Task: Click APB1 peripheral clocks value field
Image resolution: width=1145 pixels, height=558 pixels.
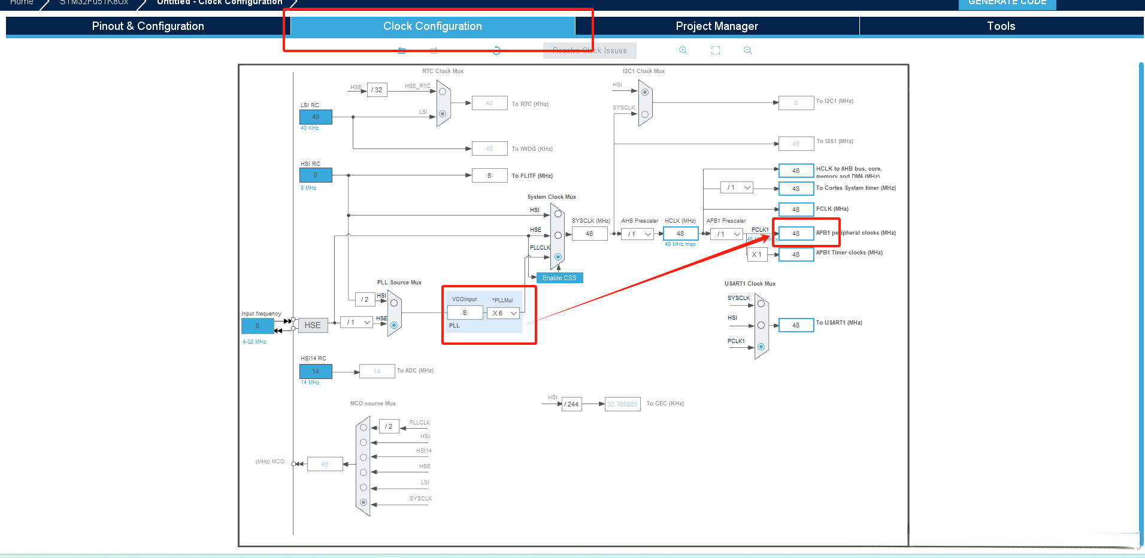Action: point(796,233)
